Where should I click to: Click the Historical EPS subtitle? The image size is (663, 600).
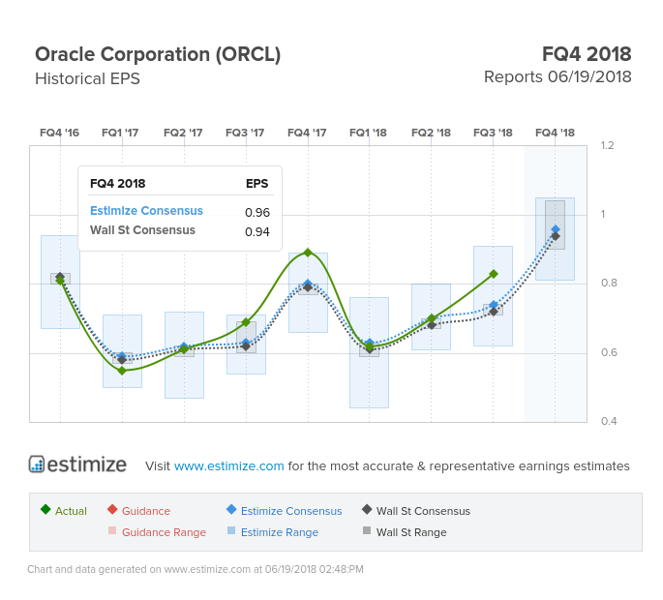point(87,78)
